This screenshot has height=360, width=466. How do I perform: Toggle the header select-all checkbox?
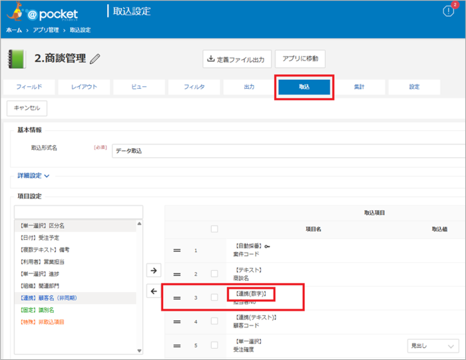coord(214,229)
